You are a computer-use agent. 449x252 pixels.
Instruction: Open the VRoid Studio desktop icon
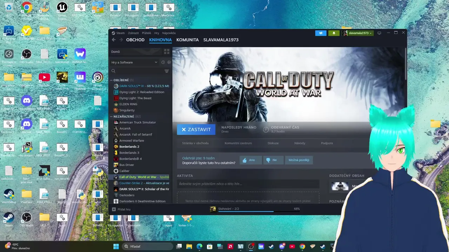click(26, 33)
